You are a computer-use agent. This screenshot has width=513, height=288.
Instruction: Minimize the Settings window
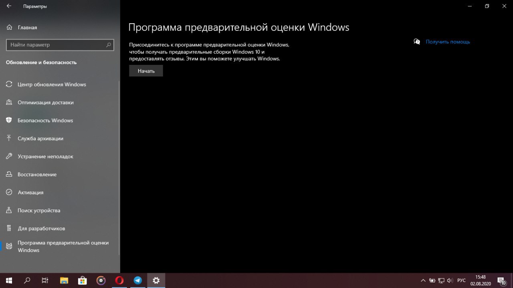[469, 6]
